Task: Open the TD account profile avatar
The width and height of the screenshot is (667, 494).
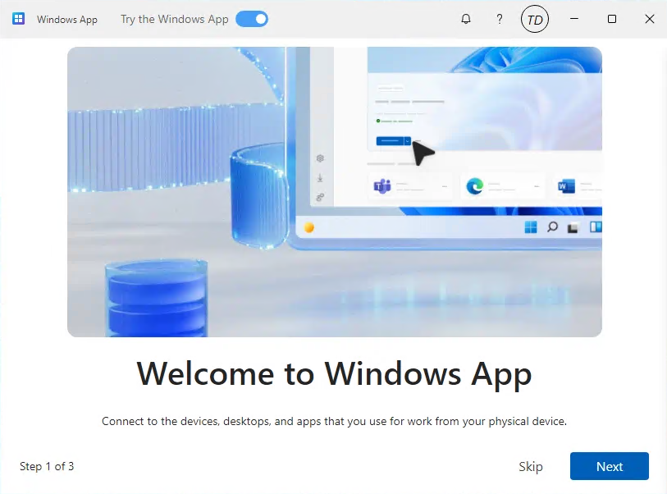Action: [x=535, y=19]
